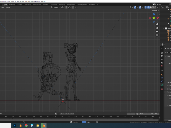Switch to the Modeling workspace tab

point(12,5)
